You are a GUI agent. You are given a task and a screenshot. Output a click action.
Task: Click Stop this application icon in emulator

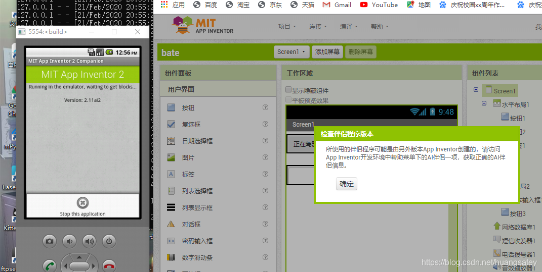point(82,203)
